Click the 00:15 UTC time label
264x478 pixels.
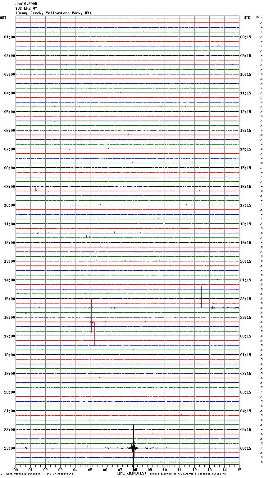click(246, 336)
